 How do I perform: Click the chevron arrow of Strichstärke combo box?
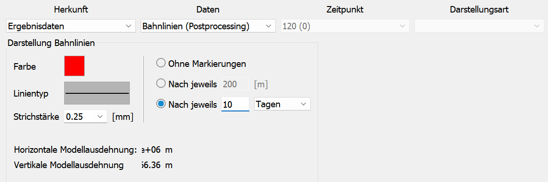tap(100, 117)
